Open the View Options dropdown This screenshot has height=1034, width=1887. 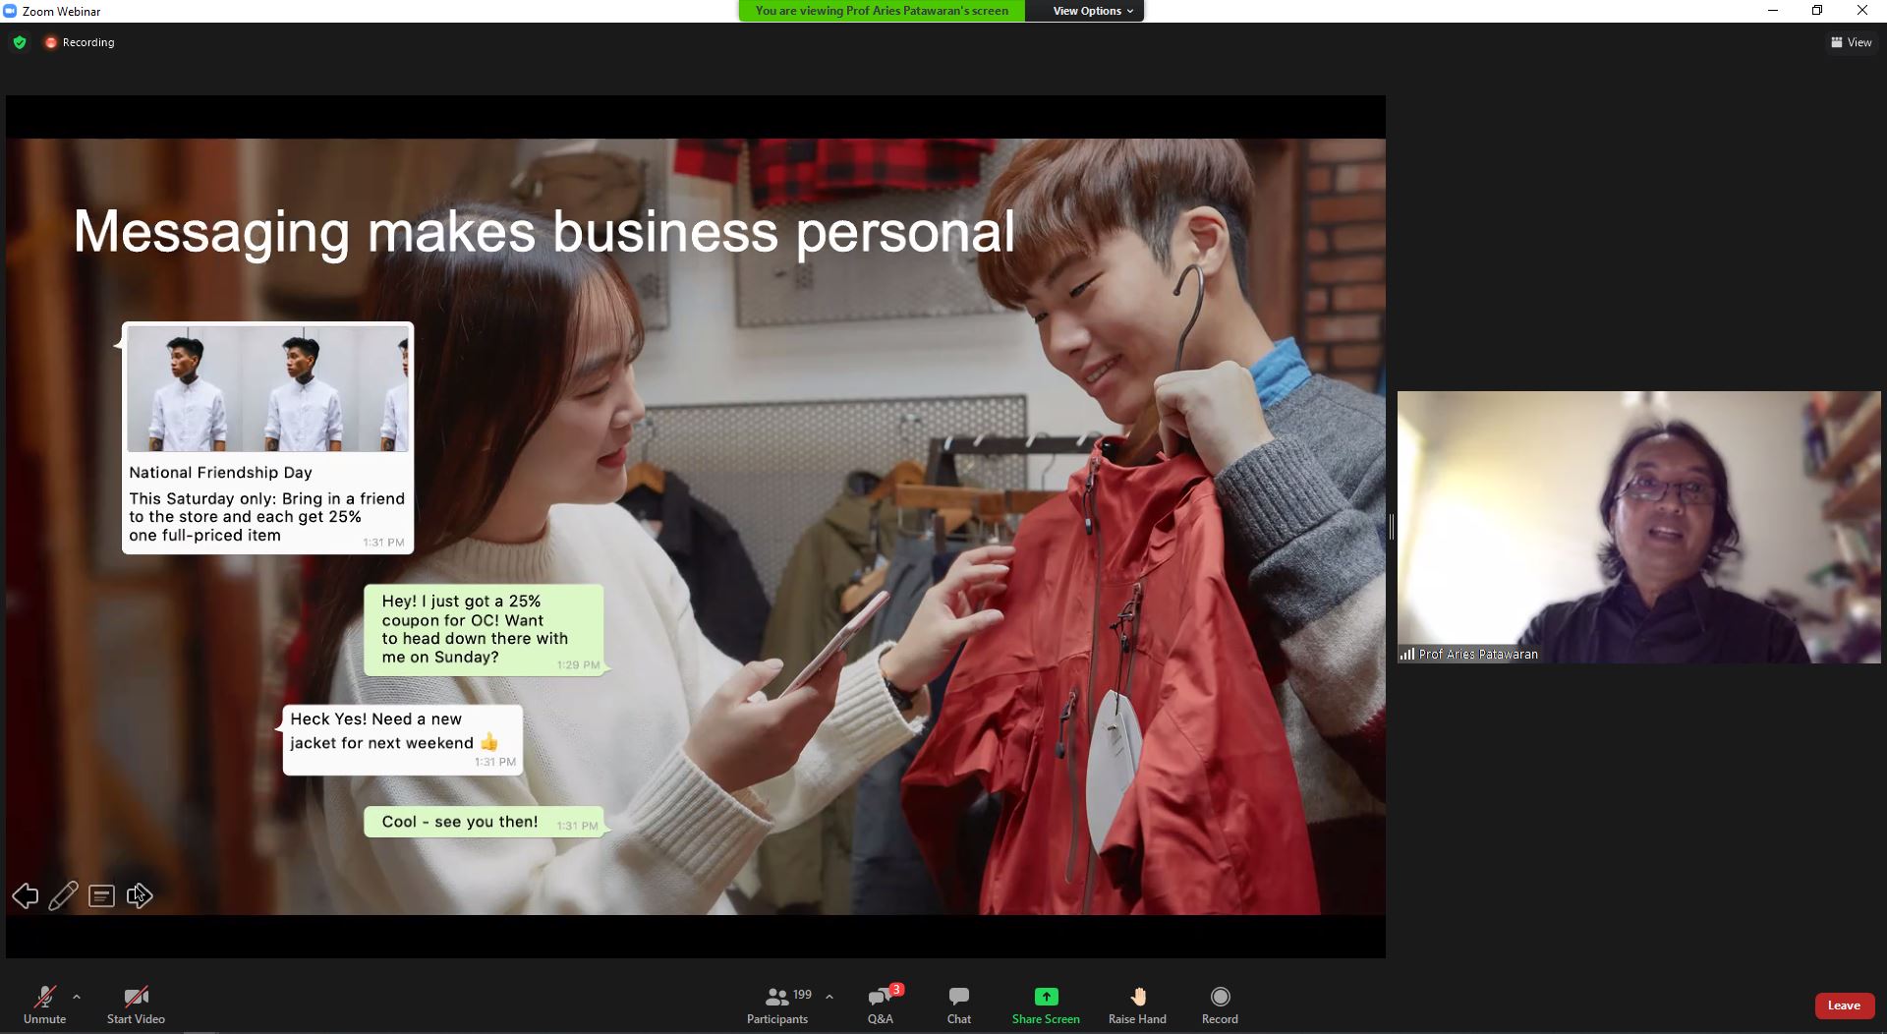click(1092, 11)
